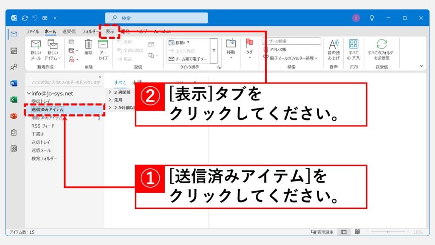
Task: Select the 表示 ribbon tab
Action: (x=110, y=31)
